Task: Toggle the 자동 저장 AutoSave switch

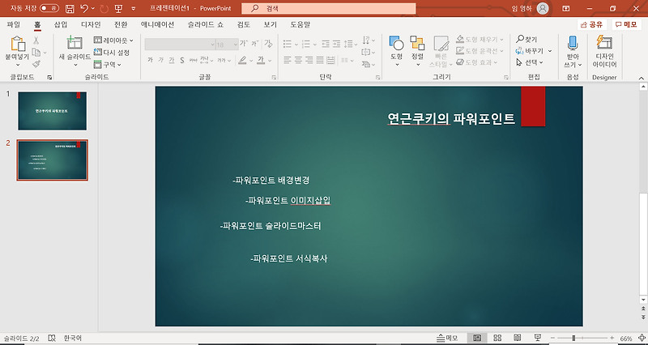Action: coord(49,8)
